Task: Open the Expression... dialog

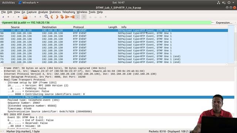Action: pos(224,23)
